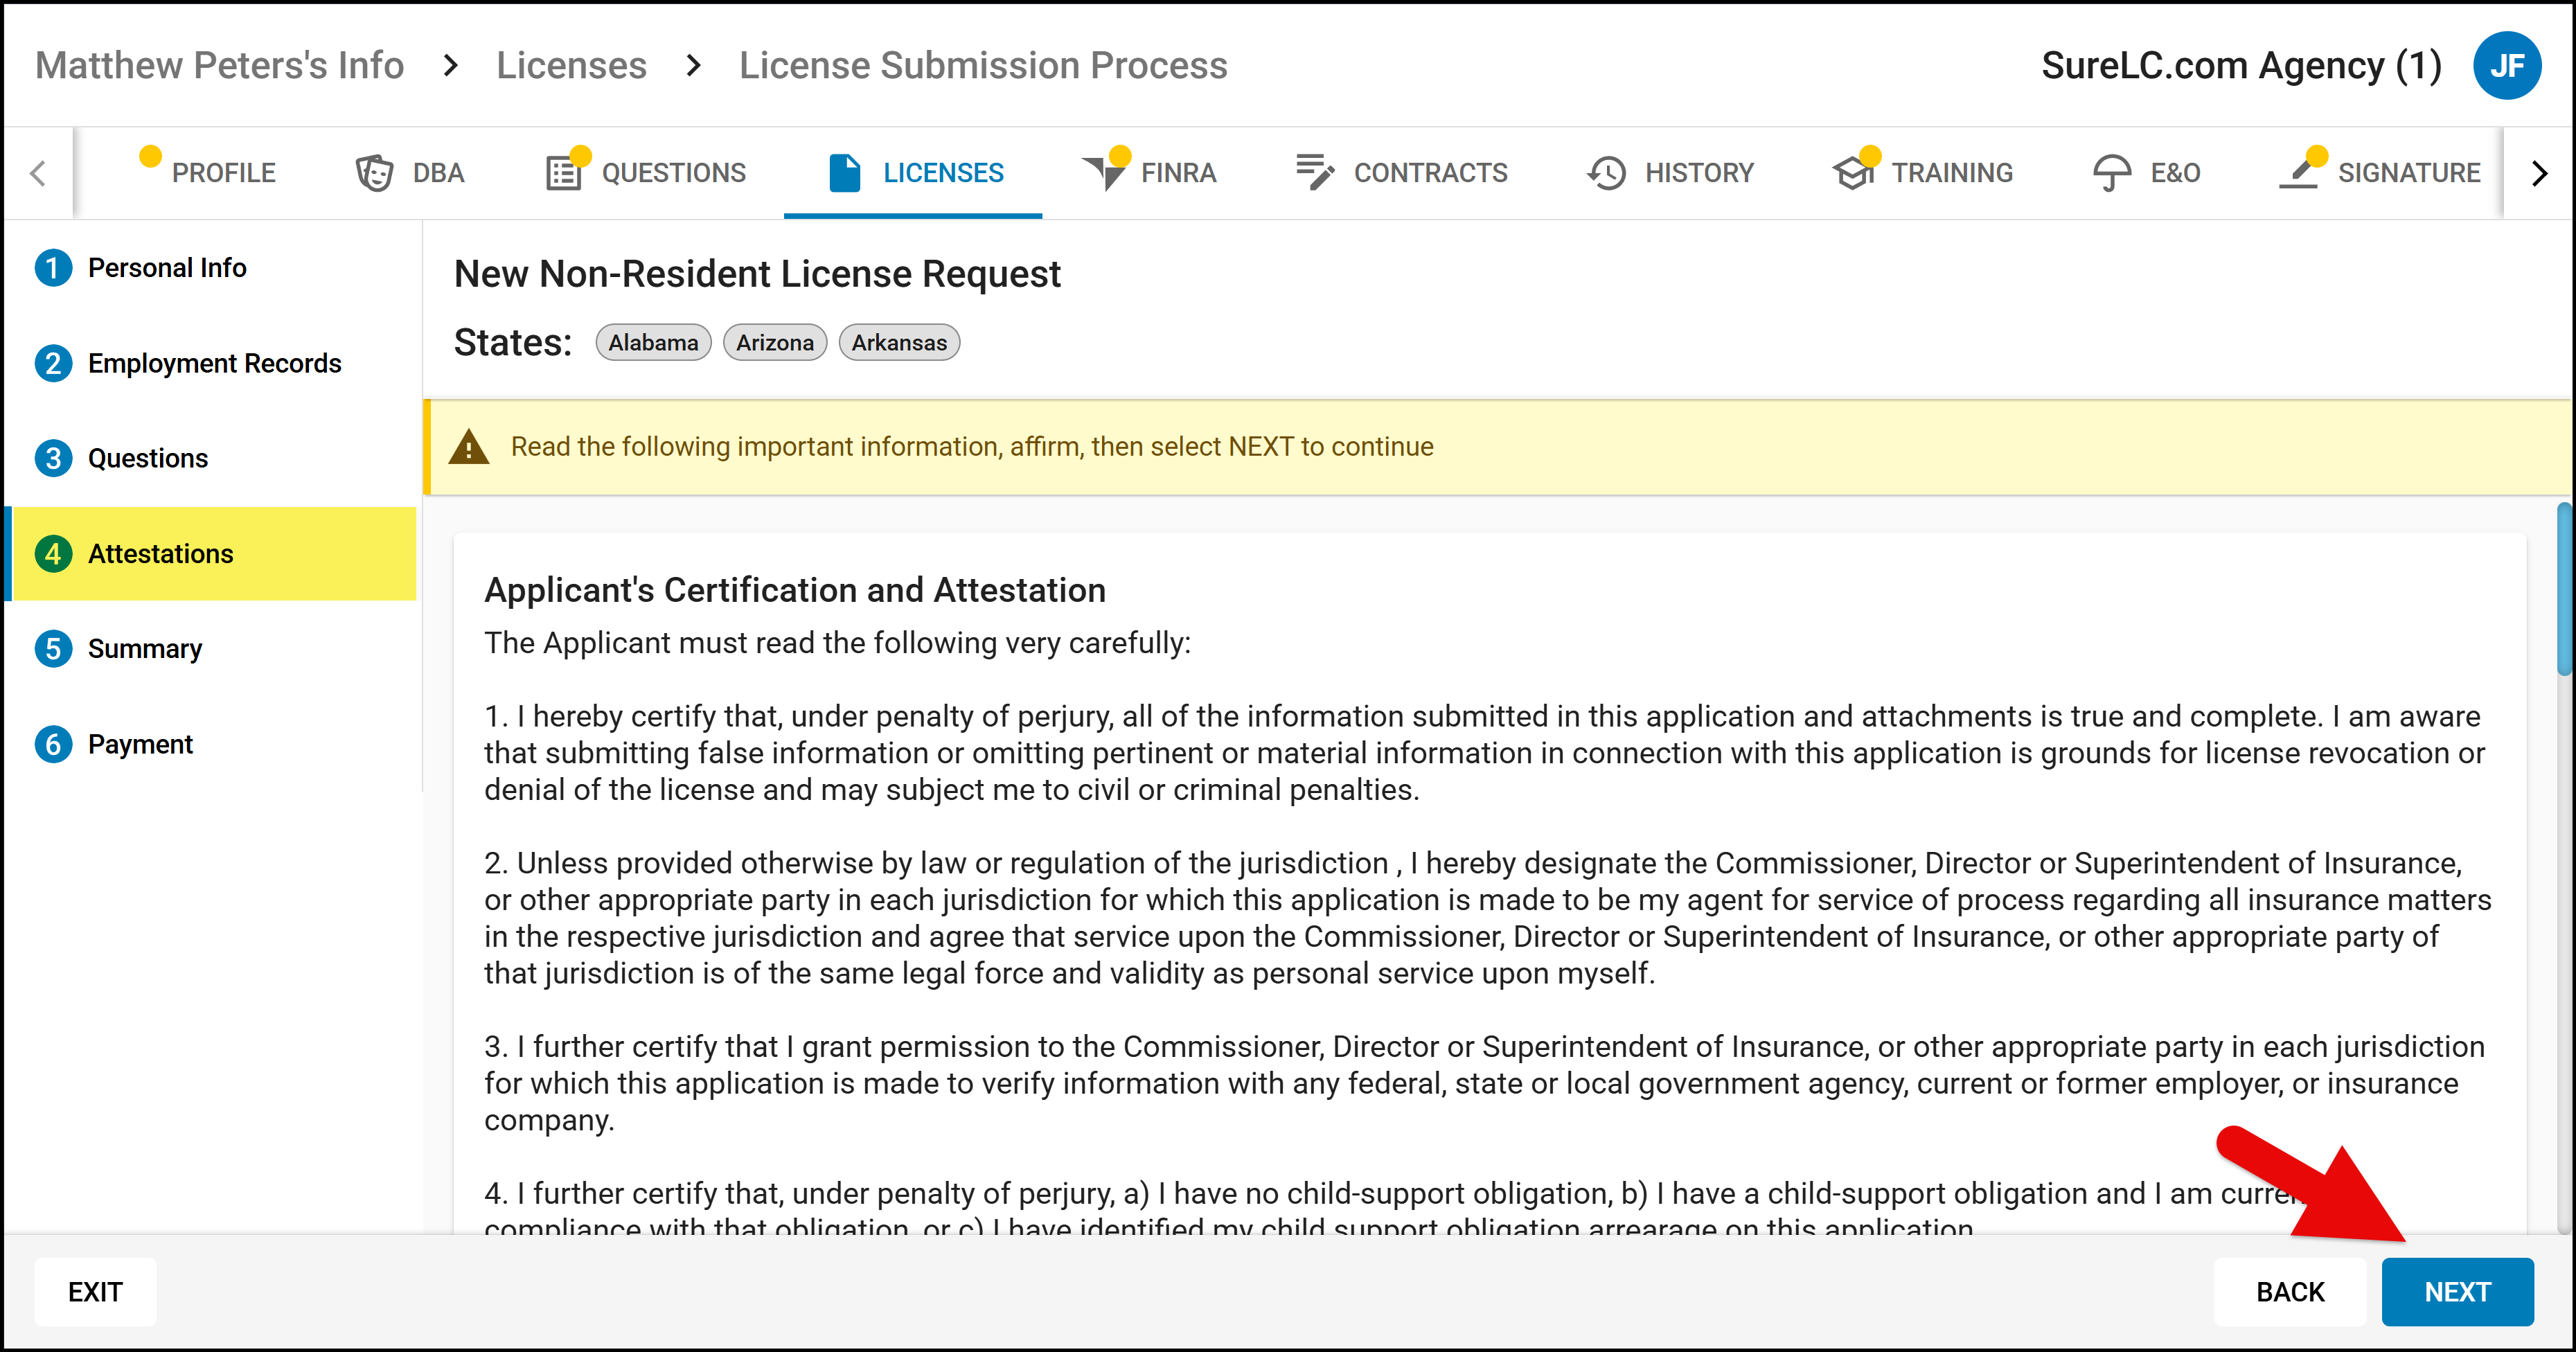Click the BACK button
Viewport: 2576px width, 1352px height.
tap(2290, 1292)
